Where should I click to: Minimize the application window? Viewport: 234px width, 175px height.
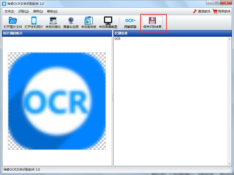pyautogui.click(x=210, y=3)
